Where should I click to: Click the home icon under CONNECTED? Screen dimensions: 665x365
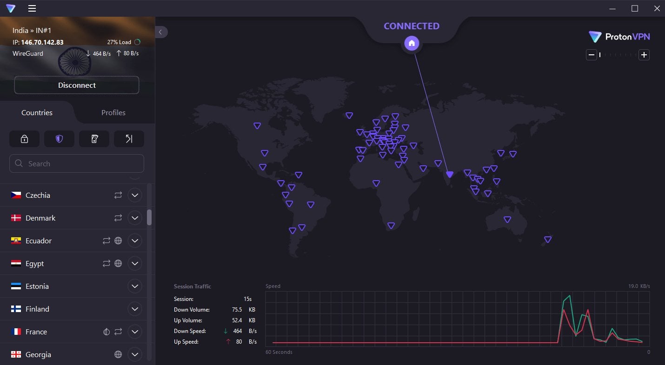click(x=412, y=44)
